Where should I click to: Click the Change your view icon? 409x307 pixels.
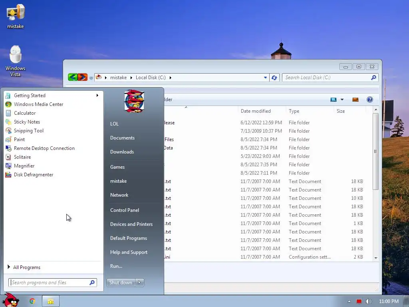pyautogui.click(x=334, y=100)
